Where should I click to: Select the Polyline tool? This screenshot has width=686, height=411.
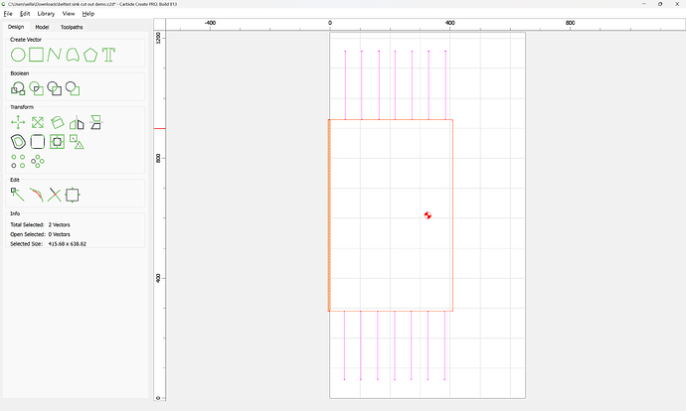click(x=55, y=55)
